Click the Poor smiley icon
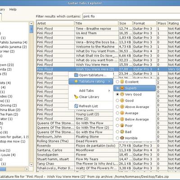The image size is (180, 180). (122, 126)
